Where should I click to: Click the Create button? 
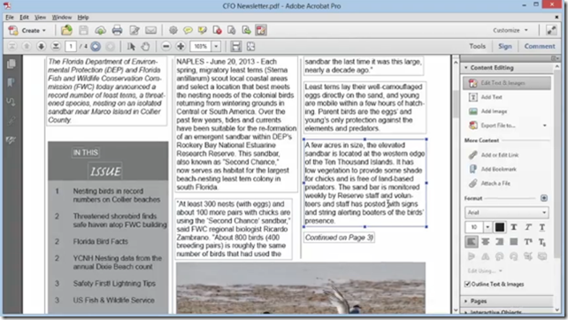(x=28, y=30)
